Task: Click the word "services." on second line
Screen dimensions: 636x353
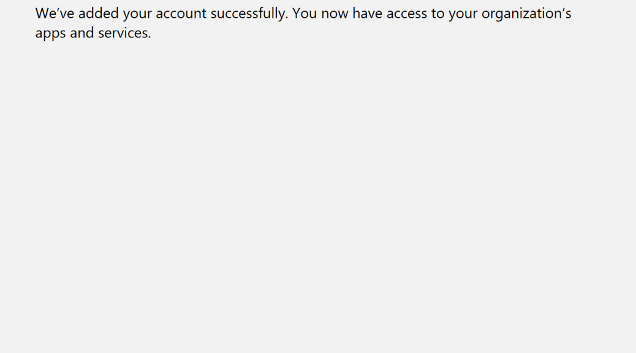Action: coord(124,32)
